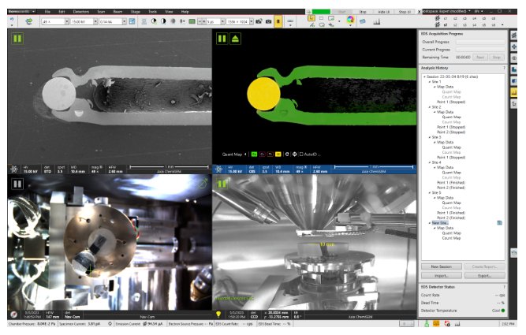Click the New Session button
526x335 pixels.
(441, 267)
